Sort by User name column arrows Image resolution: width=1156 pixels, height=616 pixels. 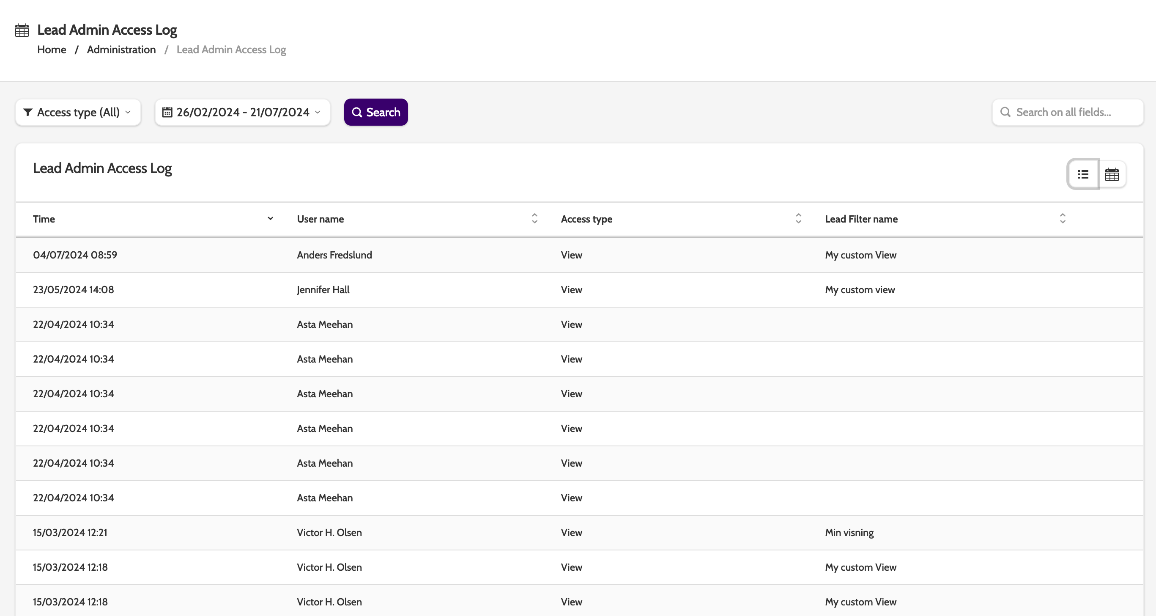(534, 219)
